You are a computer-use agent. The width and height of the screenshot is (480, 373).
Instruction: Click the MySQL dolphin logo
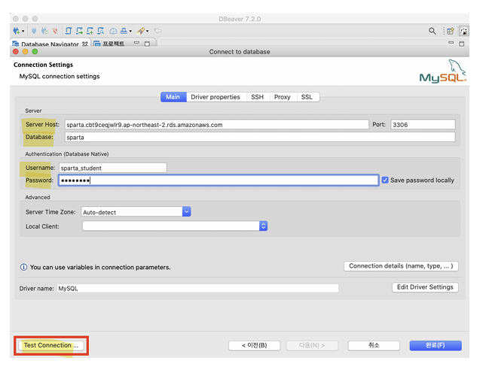click(442, 71)
